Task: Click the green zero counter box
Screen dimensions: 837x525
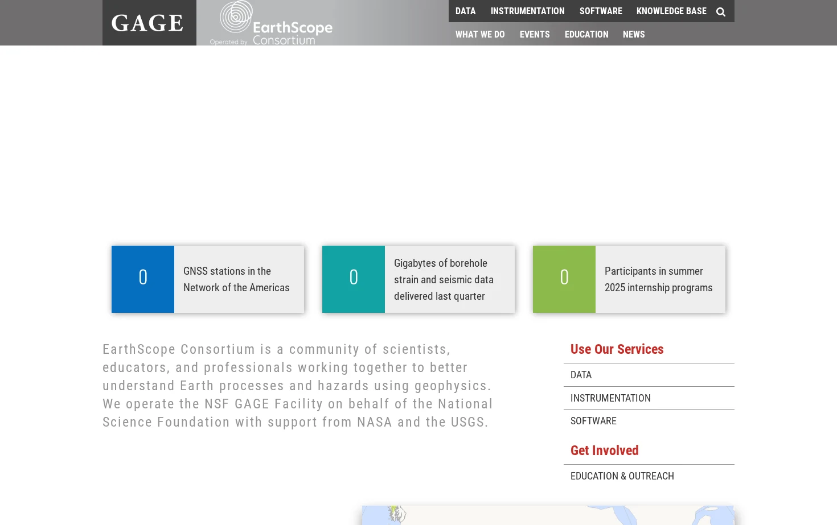Action: coord(564,279)
